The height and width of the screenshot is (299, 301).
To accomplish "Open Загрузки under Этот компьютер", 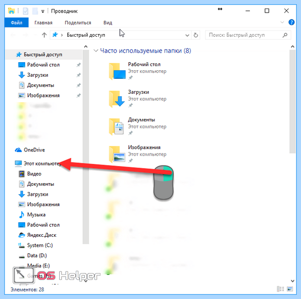I will tap(38, 194).
